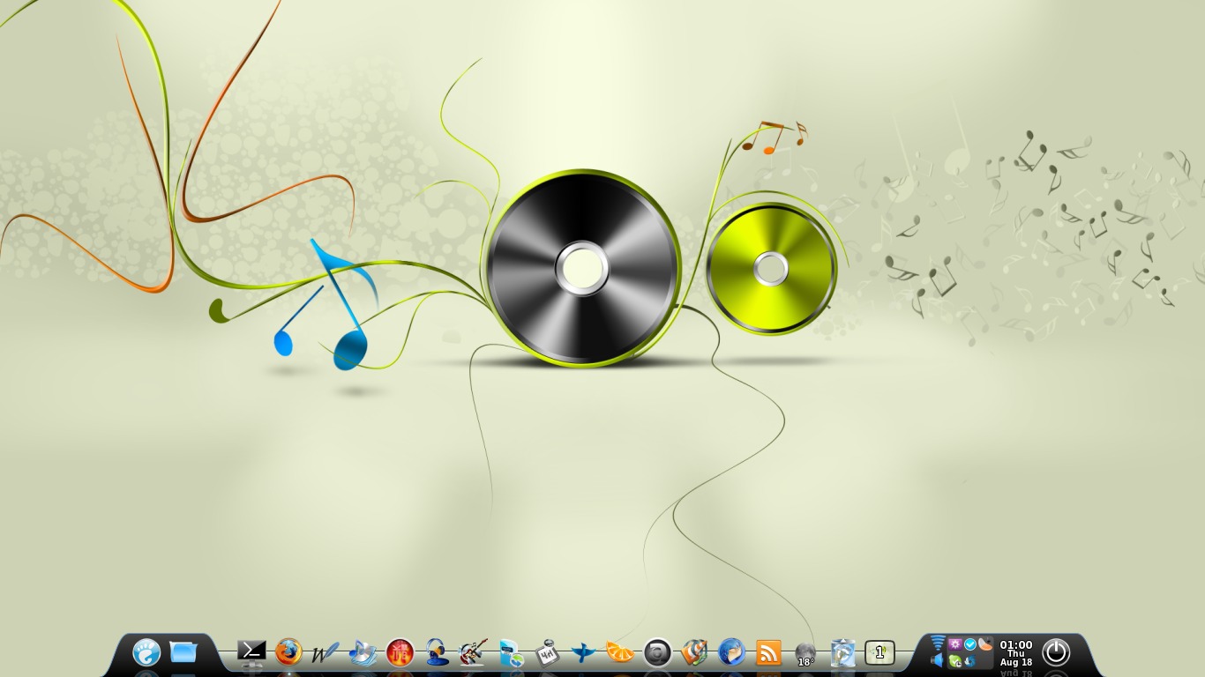Click the 18° weather applet
The height and width of the screenshot is (677, 1205).
[x=805, y=654]
